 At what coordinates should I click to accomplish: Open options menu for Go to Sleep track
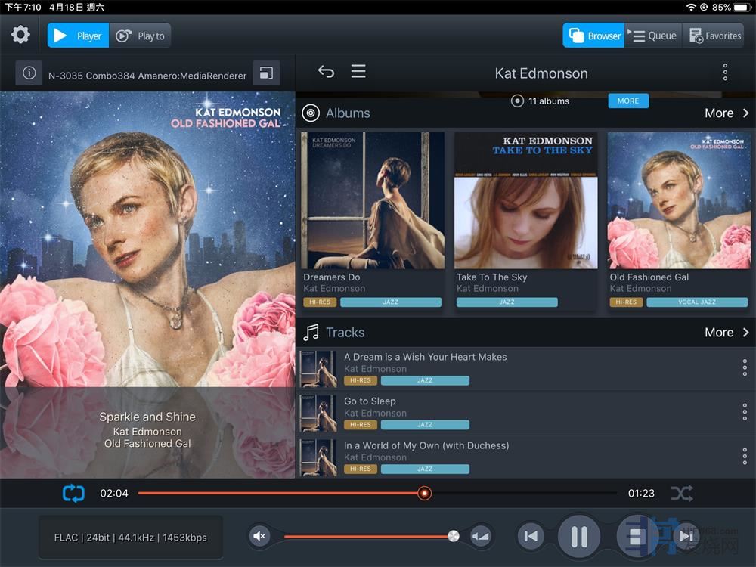coord(745,413)
